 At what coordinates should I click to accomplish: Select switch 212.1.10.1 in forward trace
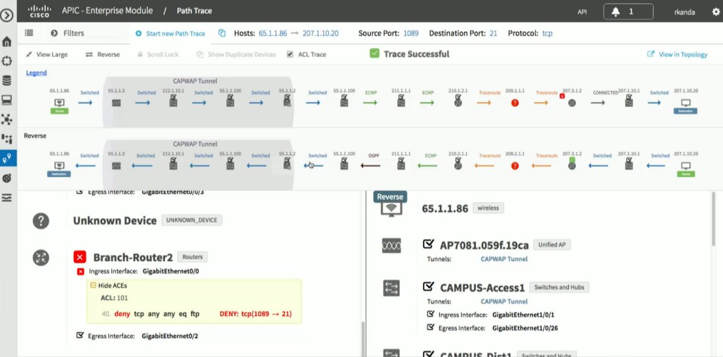pyautogui.click(x=173, y=103)
